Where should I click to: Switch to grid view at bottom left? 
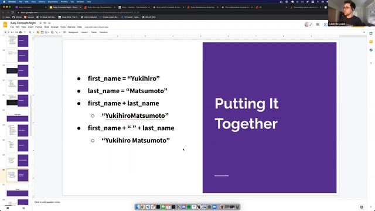coord(23,208)
